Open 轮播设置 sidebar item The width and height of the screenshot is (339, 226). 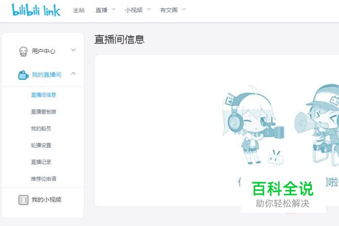point(41,145)
